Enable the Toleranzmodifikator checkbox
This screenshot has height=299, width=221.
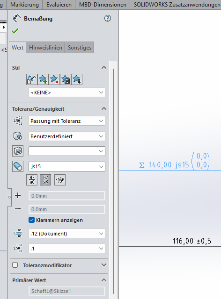(x=15, y=265)
